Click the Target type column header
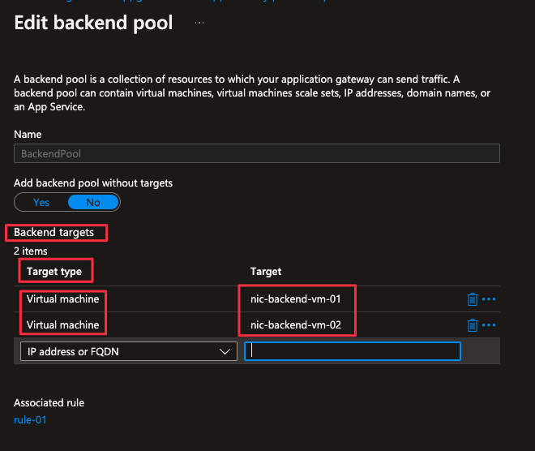 [54, 271]
